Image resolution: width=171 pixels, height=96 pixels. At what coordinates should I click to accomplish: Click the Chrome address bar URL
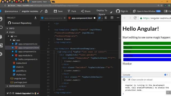48,5
